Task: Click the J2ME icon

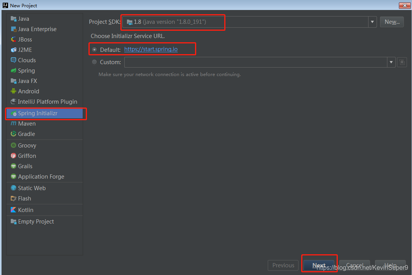Action: pyautogui.click(x=13, y=50)
